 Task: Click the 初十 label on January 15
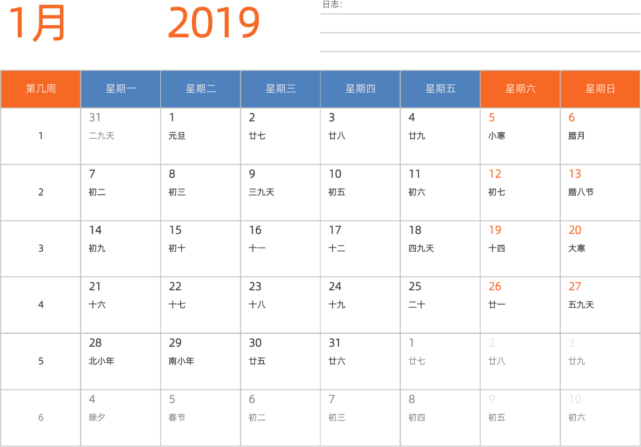click(177, 249)
